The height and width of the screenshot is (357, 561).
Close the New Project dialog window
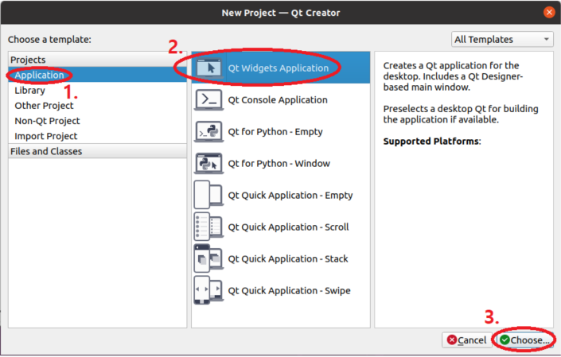549,13
